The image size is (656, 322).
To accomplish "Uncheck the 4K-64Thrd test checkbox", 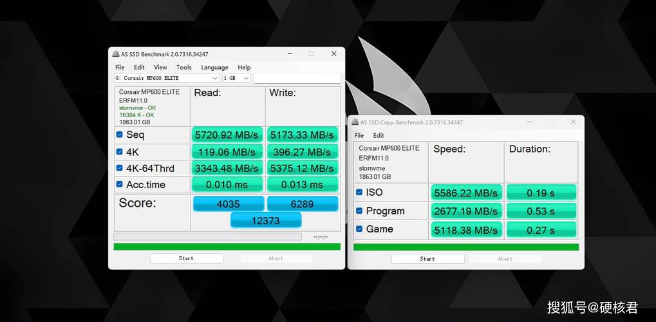I will click(119, 168).
